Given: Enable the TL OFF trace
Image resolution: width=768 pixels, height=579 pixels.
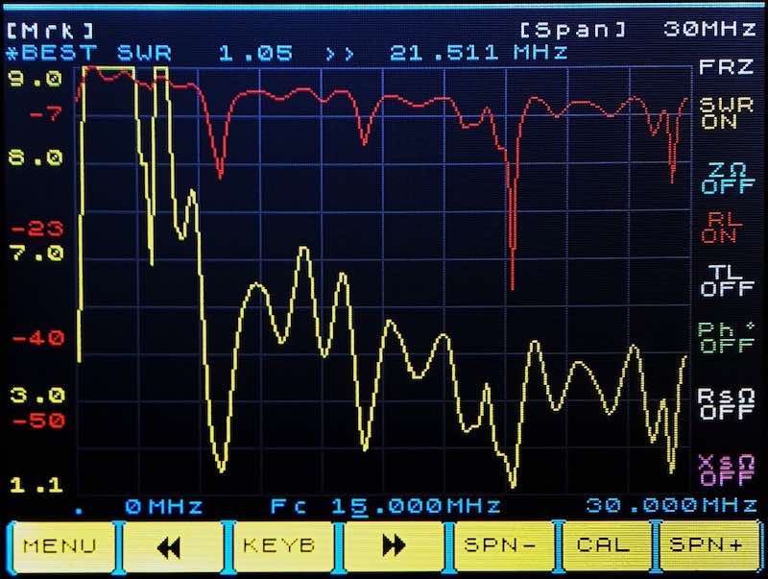Looking at the screenshot, I should 720,279.
